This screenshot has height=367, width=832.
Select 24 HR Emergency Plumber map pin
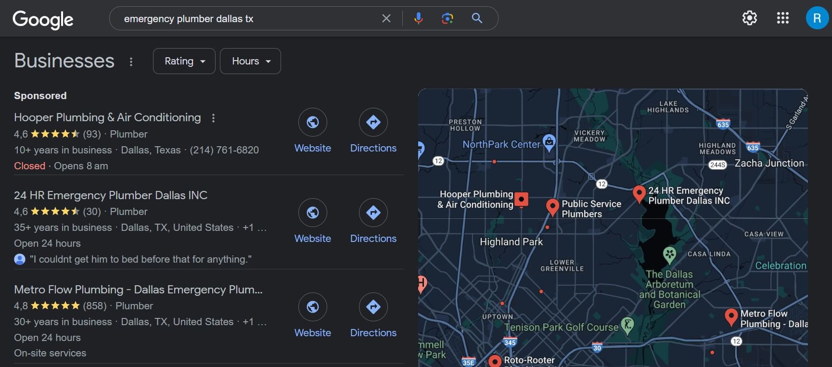(639, 194)
